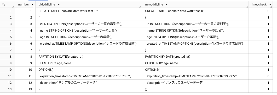Select old age INT64 OPTIONS cell

[89, 37]
